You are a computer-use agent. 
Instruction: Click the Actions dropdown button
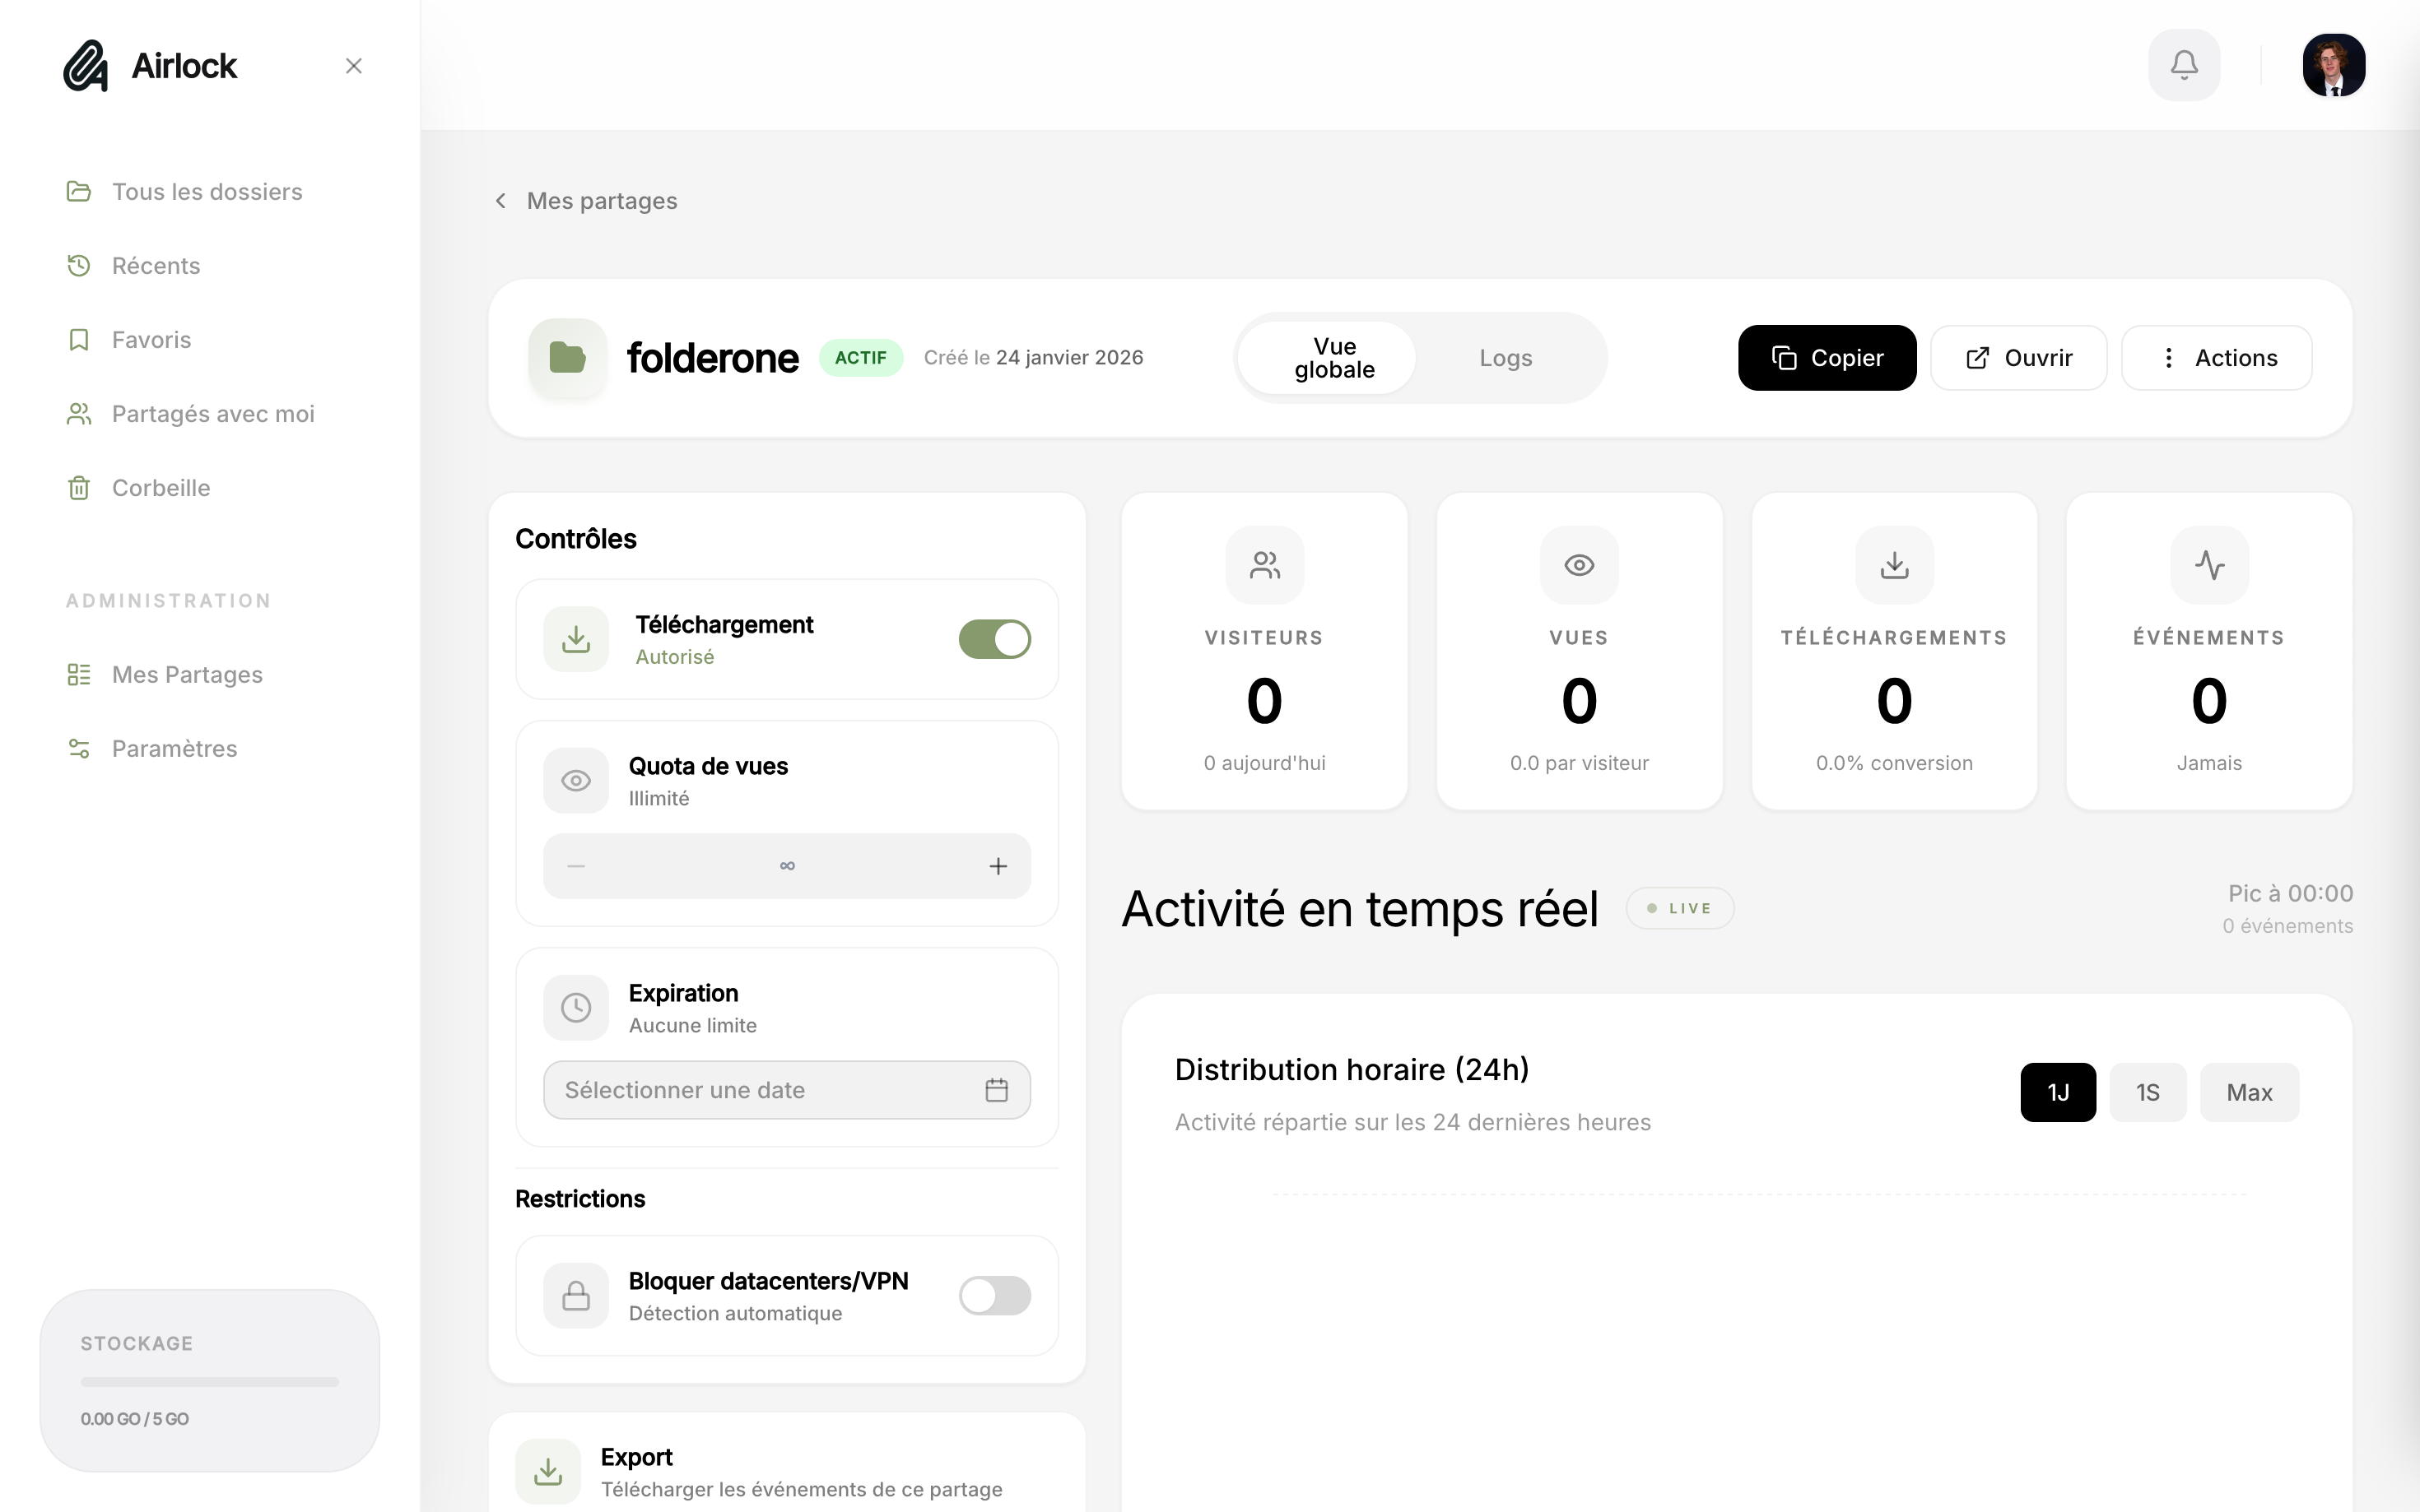point(2216,357)
